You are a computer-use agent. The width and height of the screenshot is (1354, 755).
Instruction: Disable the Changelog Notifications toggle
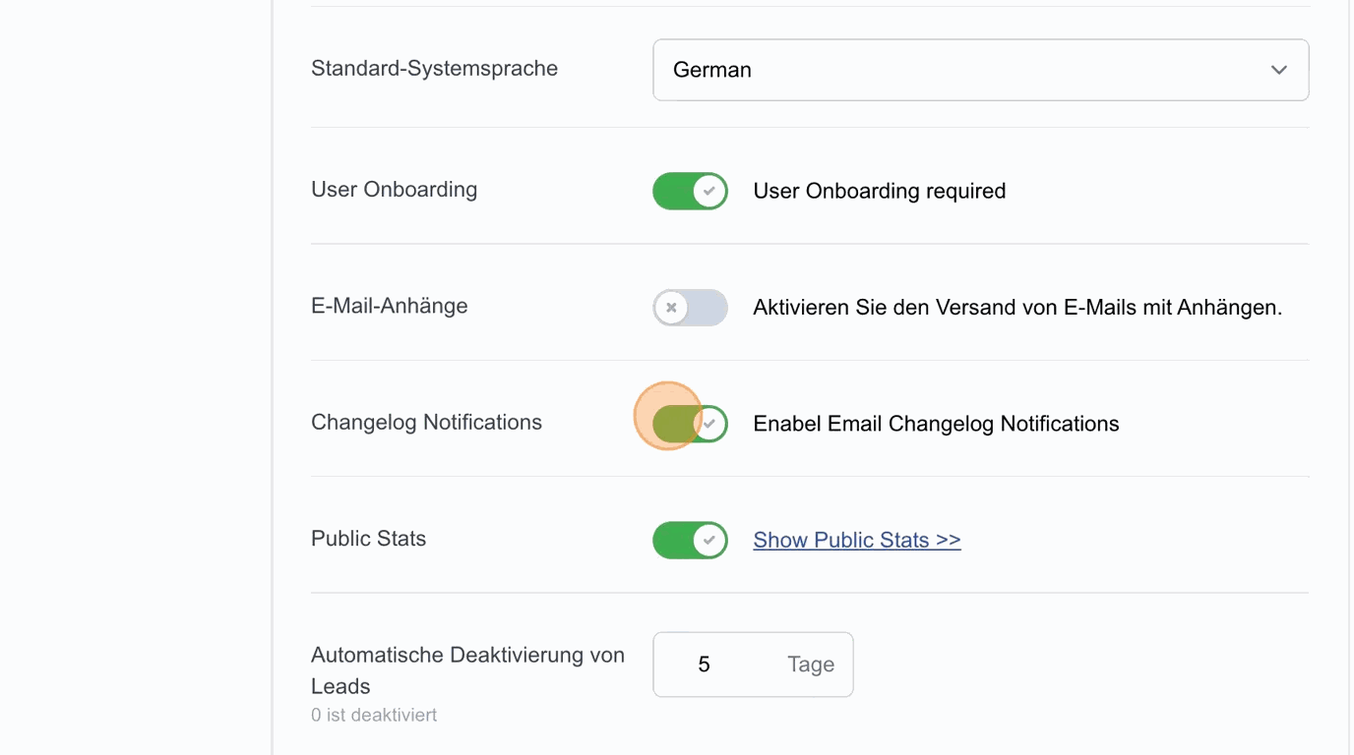click(690, 424)
